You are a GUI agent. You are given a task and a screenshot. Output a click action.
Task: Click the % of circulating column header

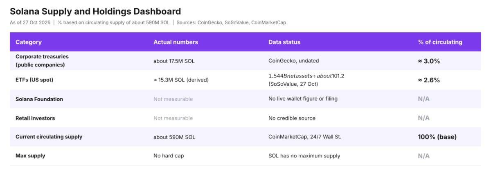[x=440, y=42]
